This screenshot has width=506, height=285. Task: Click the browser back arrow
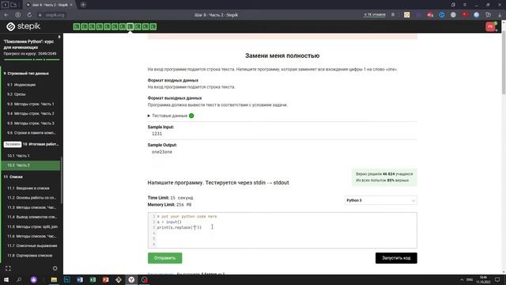pos(6,15)
